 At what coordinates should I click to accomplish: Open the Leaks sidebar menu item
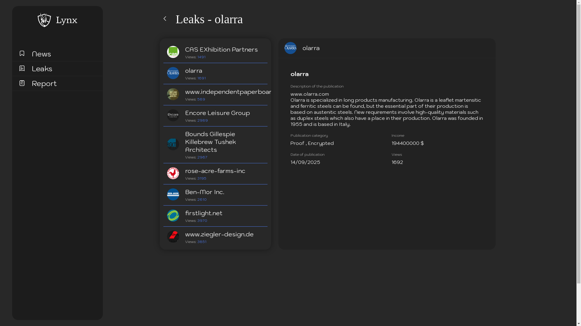click(x=42, y=69)
